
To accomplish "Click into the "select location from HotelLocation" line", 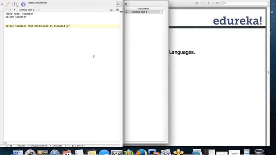I will click(38, 26).
